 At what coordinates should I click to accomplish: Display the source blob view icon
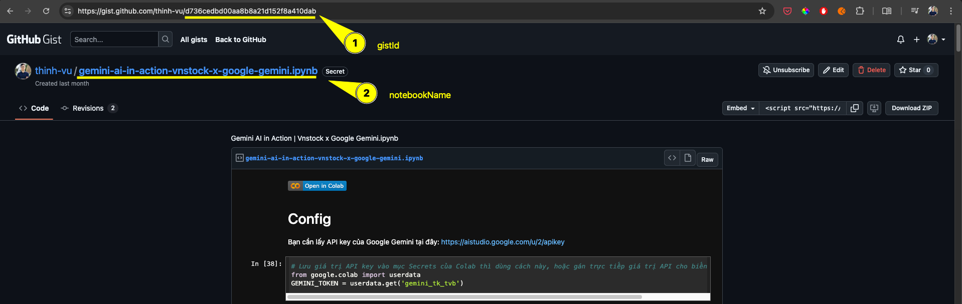(672, 158)
